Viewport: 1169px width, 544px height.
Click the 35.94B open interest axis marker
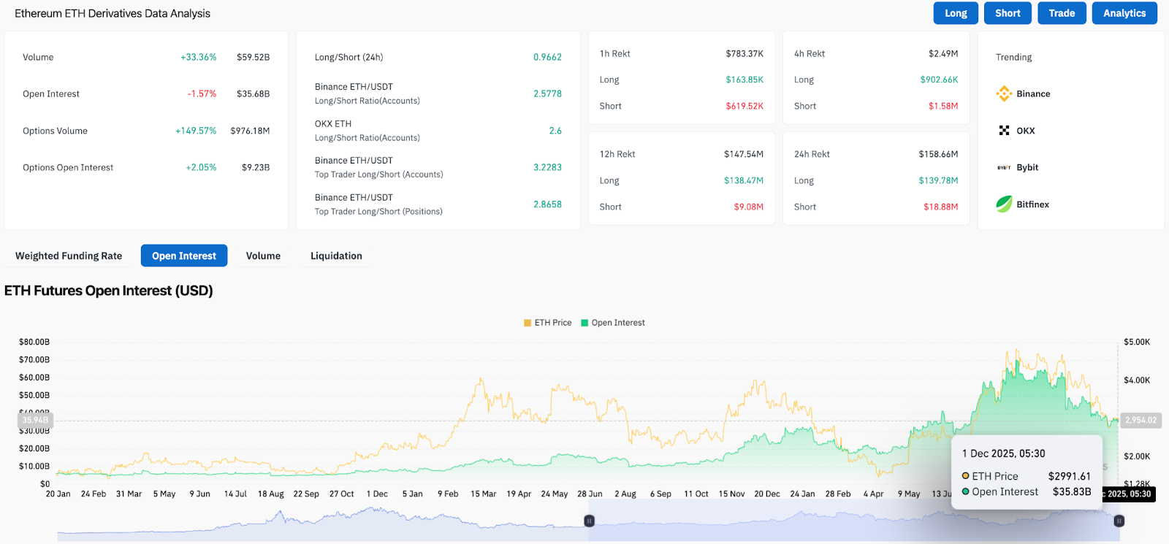click(x=35, y=421)
